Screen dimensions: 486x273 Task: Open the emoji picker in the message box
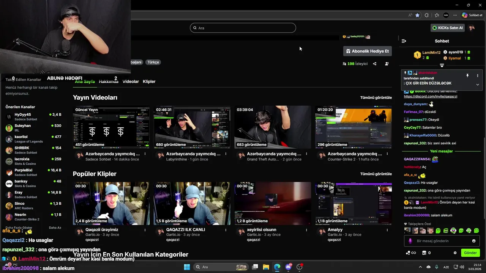tap(474, 241)
